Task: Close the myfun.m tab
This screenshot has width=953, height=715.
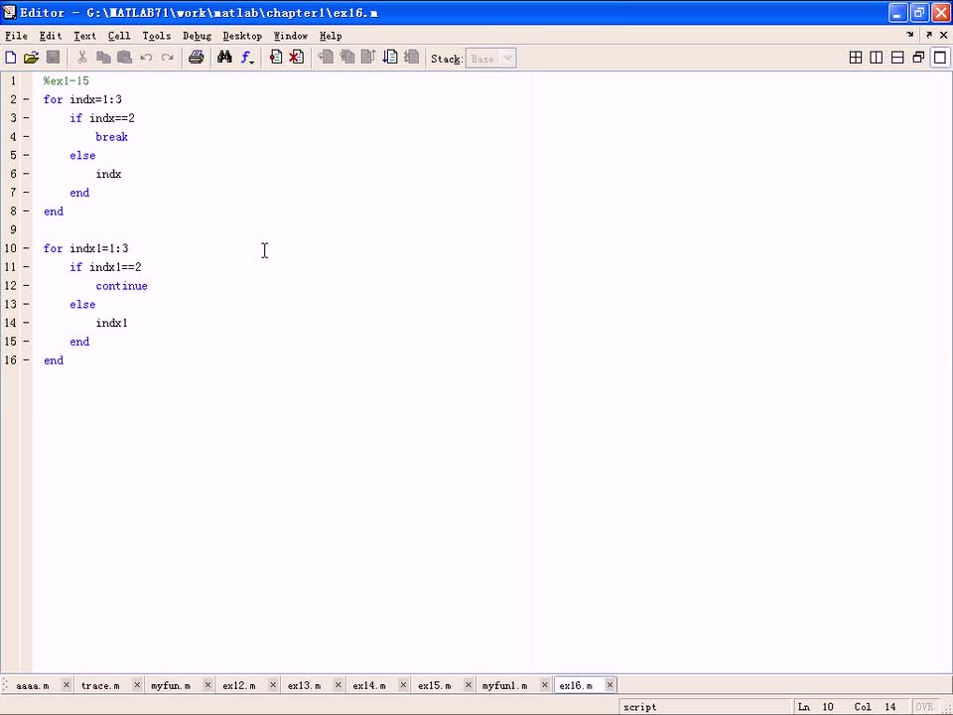Action: click(207, 685)
